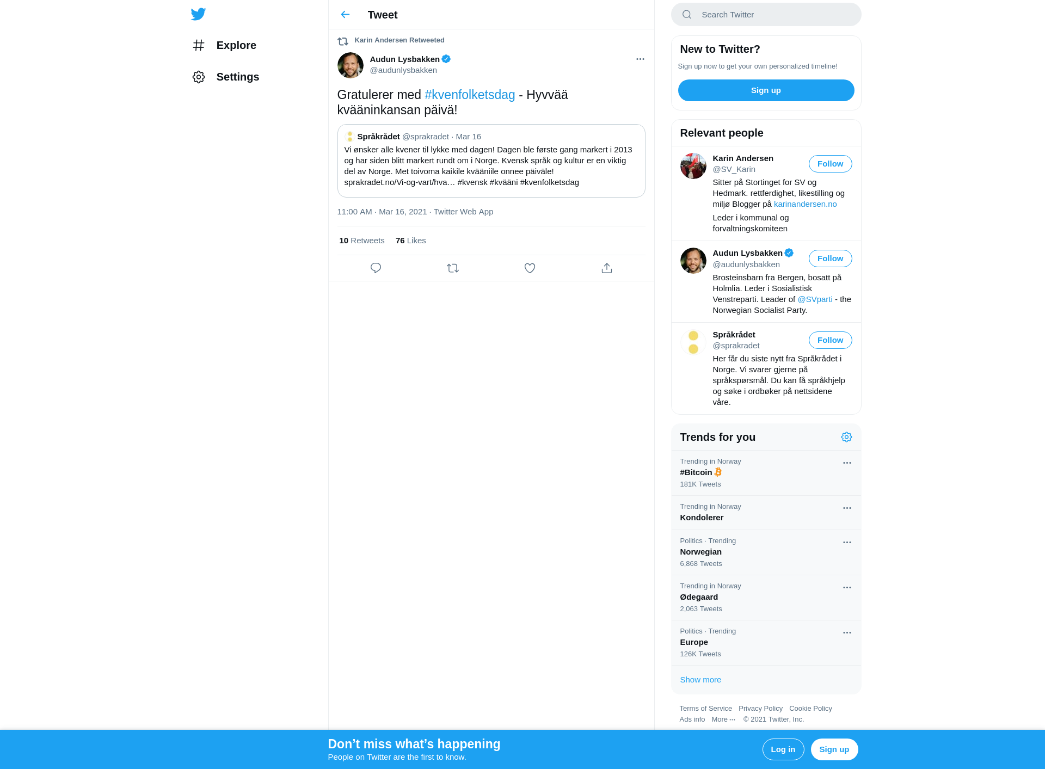Share the tweet using the share icon
The width and height of the screenshot is (1045, 769).
(x=607, y=268)
